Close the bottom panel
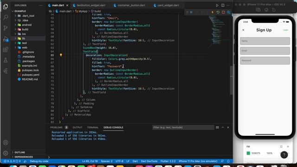Image resolution: width=297 pixels, height=167 pixels. click(228, 128)
